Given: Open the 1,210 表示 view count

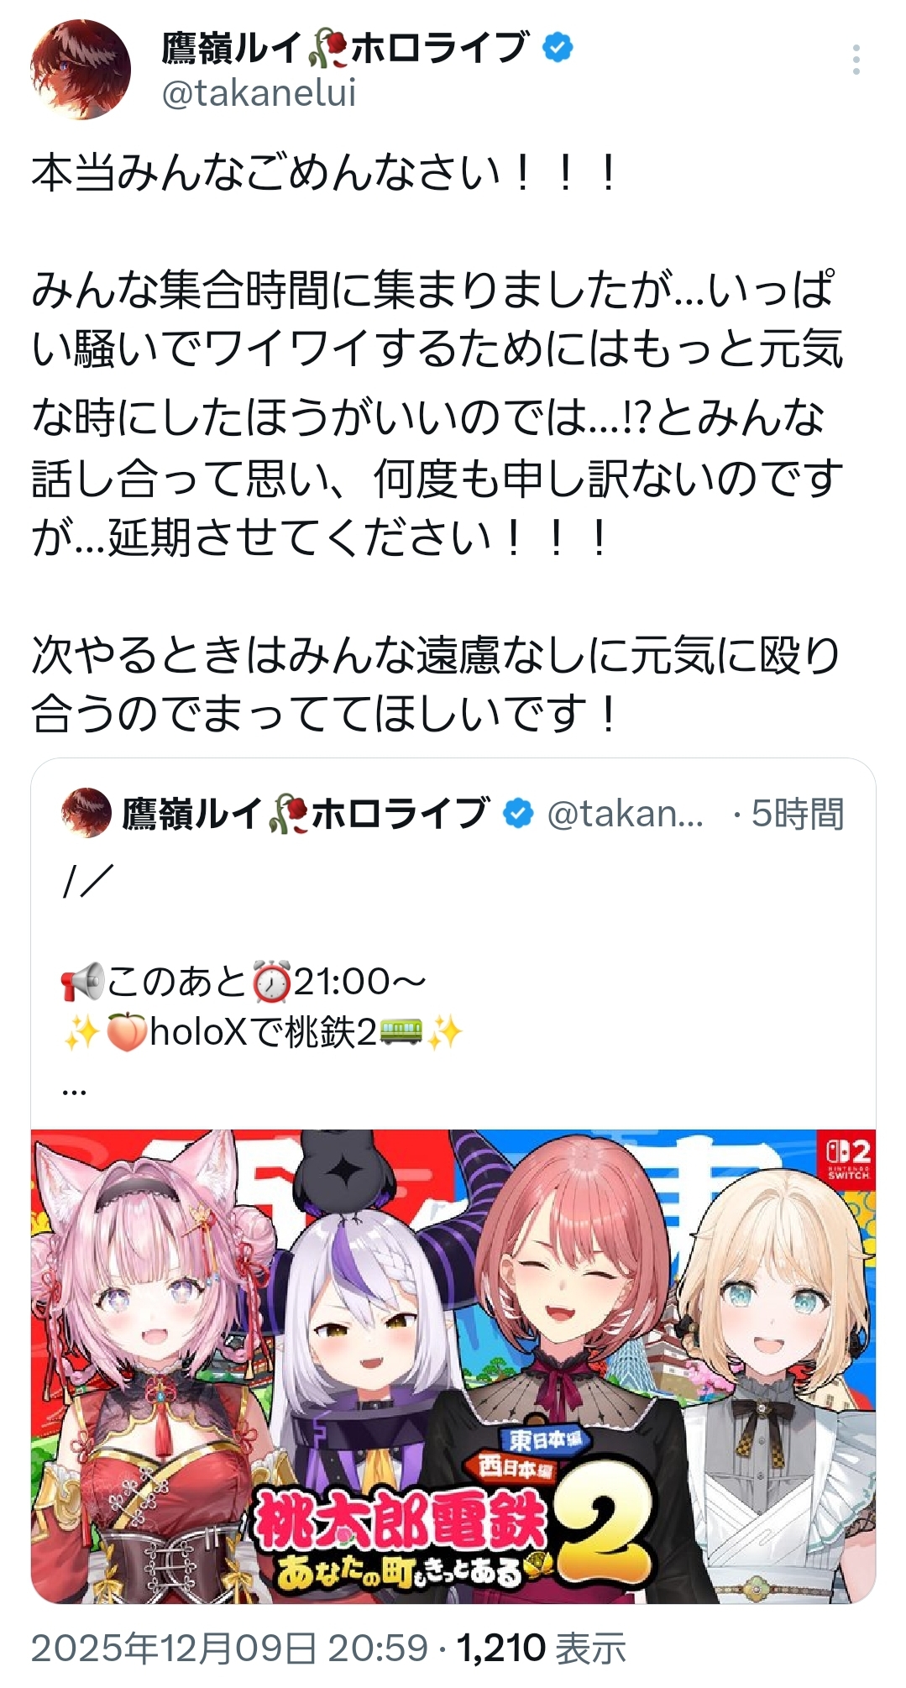Looking at the screenshot, I should [542, 1649].
